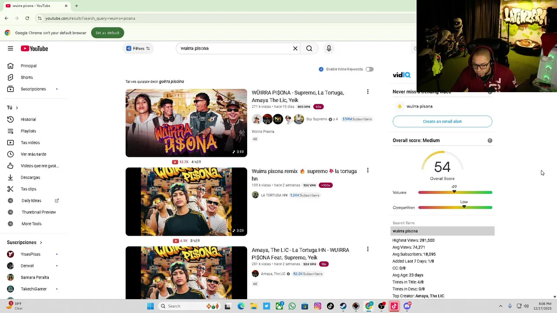Screen dimensions: 557x313
Task: Click the magnifier search button
Action: coord(309,48)
